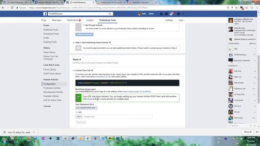Click browser back arrow
Screen dimensions: 260x146
pyautogui.click(x=3, y=8)
